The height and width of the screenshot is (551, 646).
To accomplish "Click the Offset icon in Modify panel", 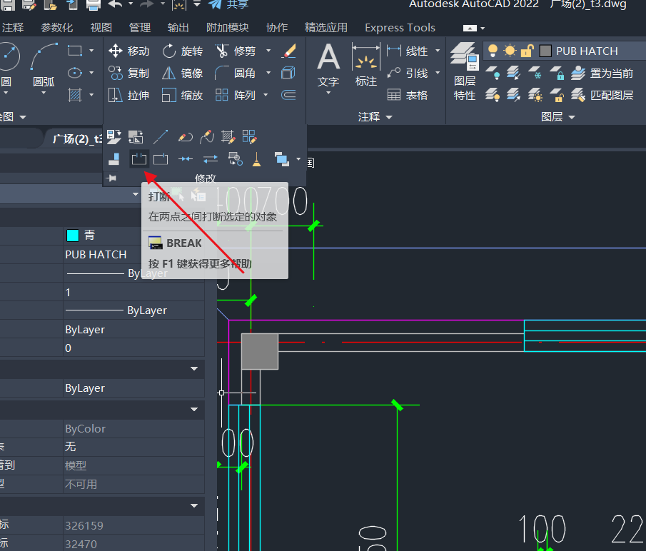I will coord(288,96).
